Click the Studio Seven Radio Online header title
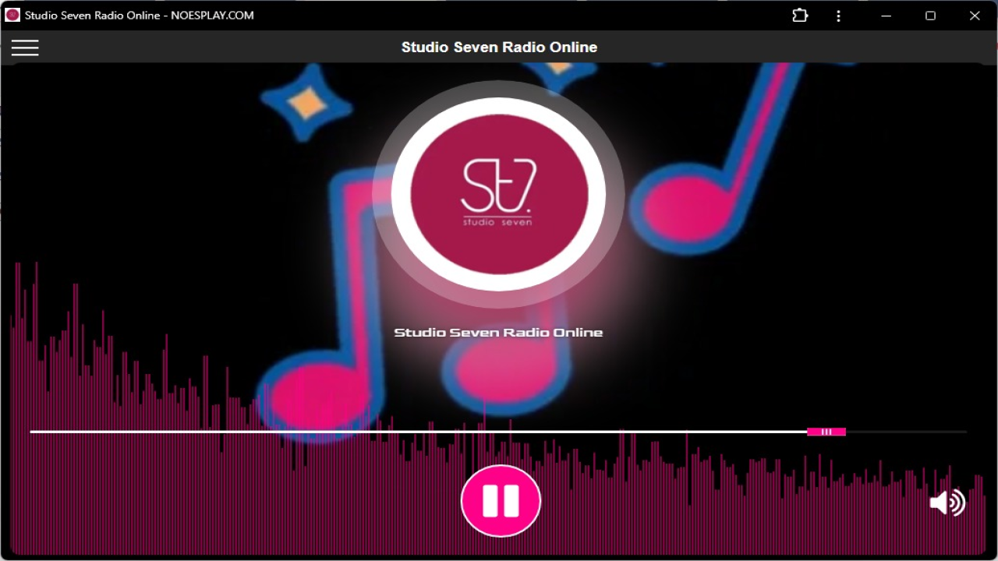 [x=499, y=48]
